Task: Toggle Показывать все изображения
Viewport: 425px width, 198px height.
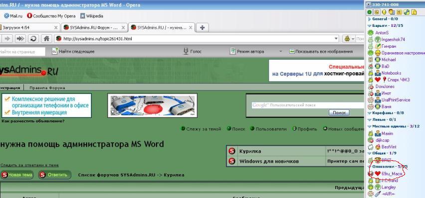Action: point(321,51)
